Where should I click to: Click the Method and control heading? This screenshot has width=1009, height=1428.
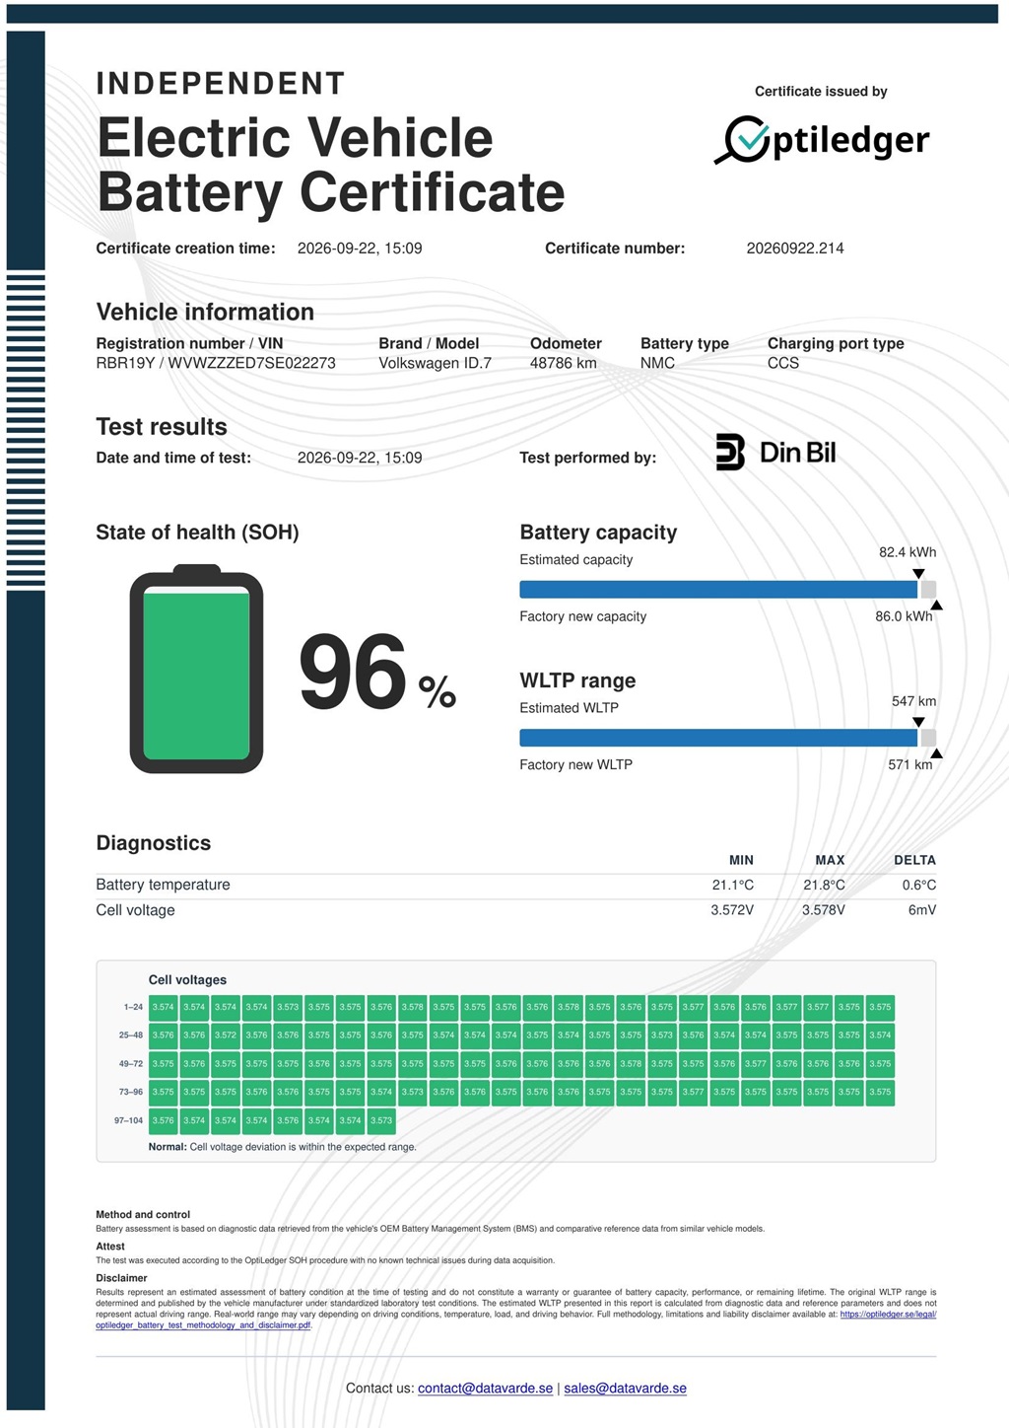(x=143, y=1215)
